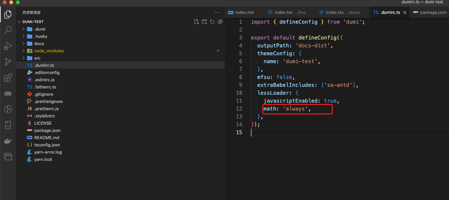
Task: Open the views and more actions menu
Action: 217,12
